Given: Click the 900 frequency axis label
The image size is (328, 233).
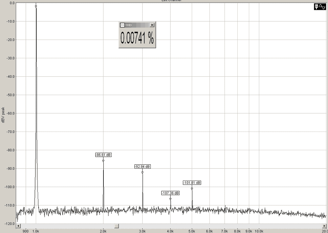Looking at the screenshot, I should pos(26,231).
